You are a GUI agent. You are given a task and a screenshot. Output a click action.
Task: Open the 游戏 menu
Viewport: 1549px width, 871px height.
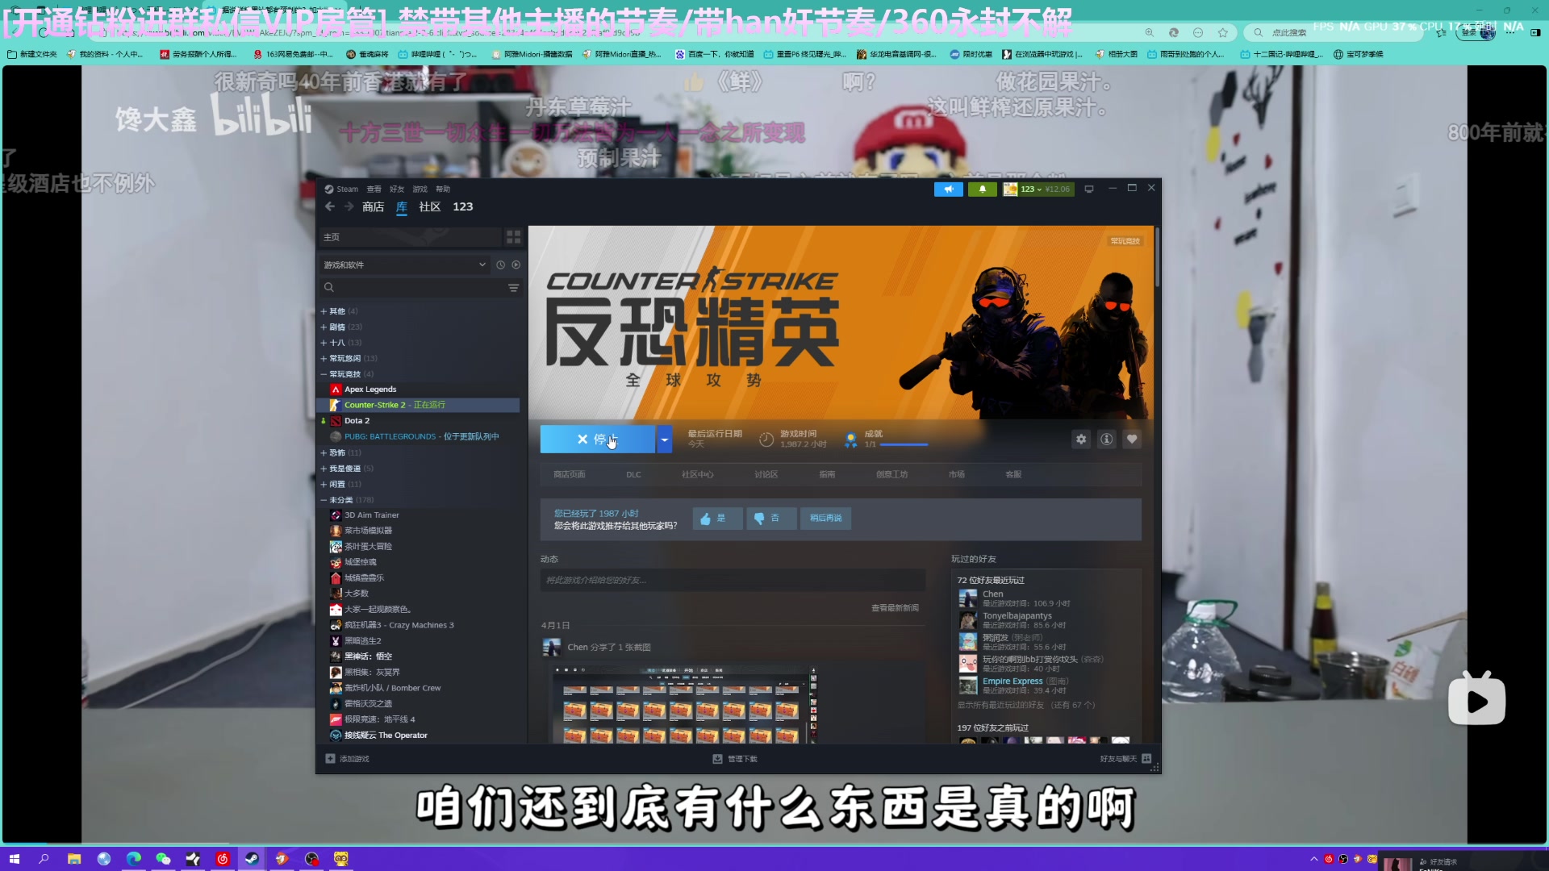420,189
